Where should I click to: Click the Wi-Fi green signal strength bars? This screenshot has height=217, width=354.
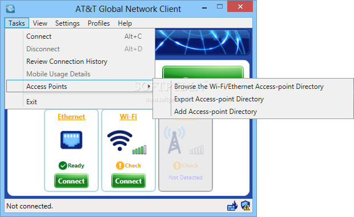coord(139,150)
